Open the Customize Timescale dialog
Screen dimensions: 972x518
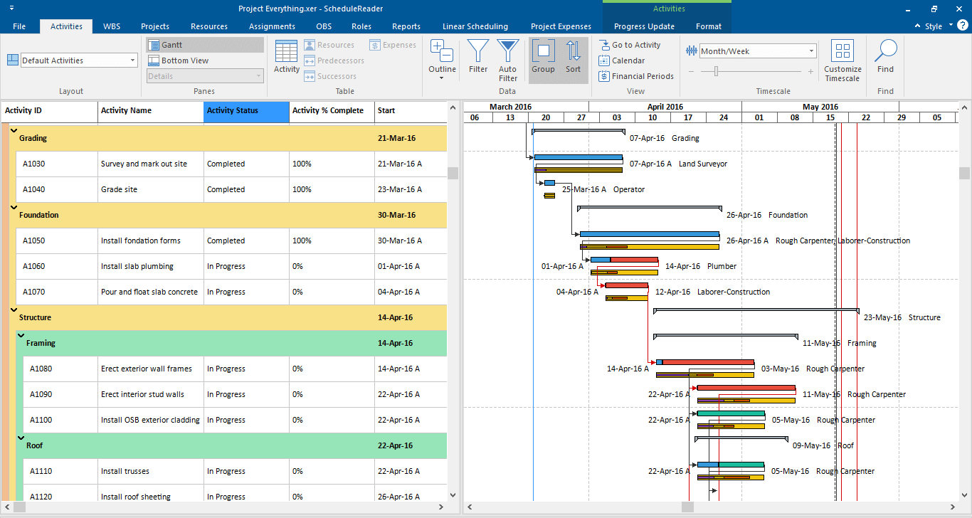pyautogui.click(x=842, y=60)
